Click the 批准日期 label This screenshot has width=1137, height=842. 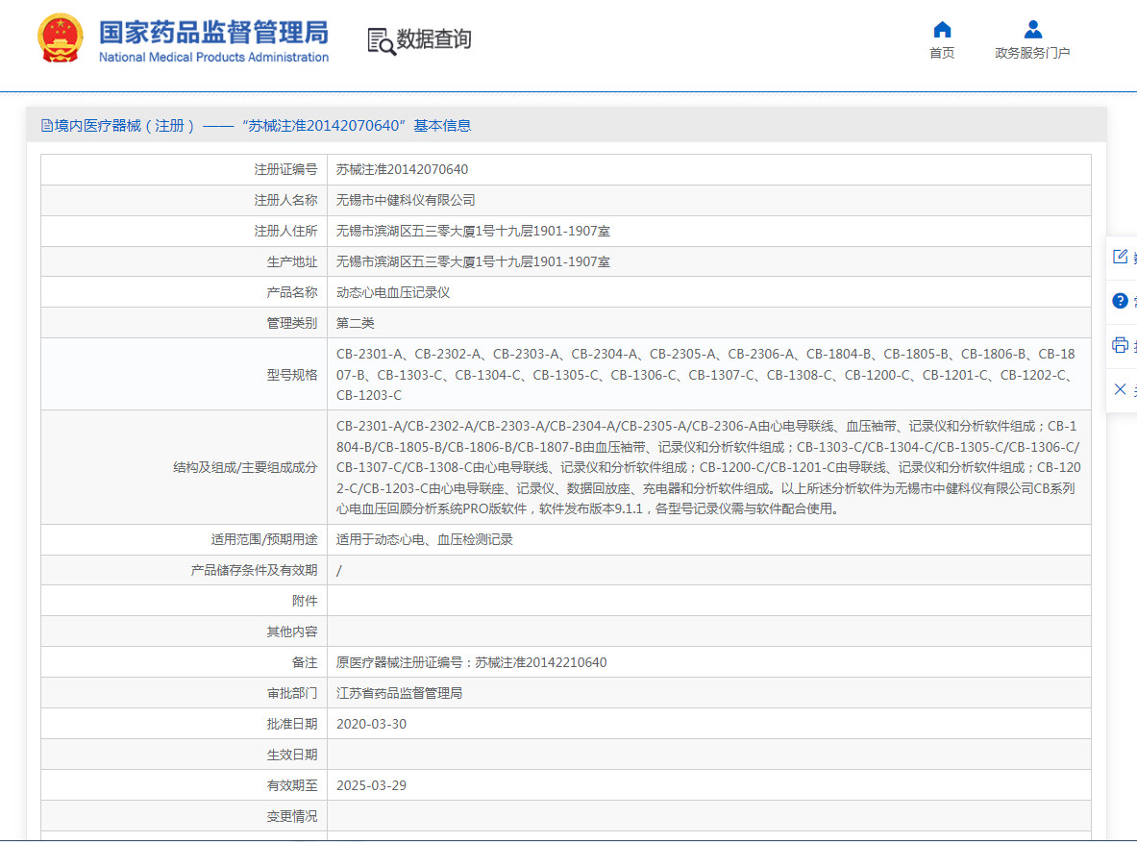pyautogui.click(x=292, y=724)
